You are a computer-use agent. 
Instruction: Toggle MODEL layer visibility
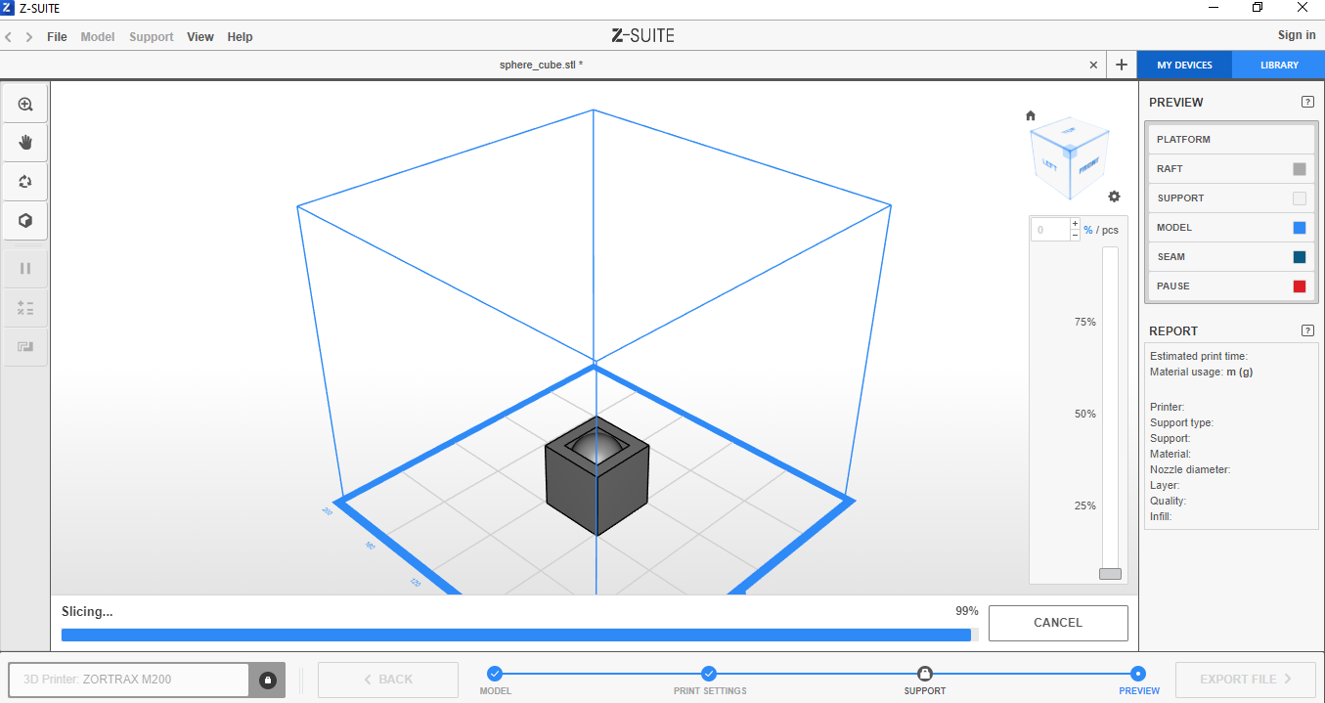pyautogui.click(x=1231, y=228)
